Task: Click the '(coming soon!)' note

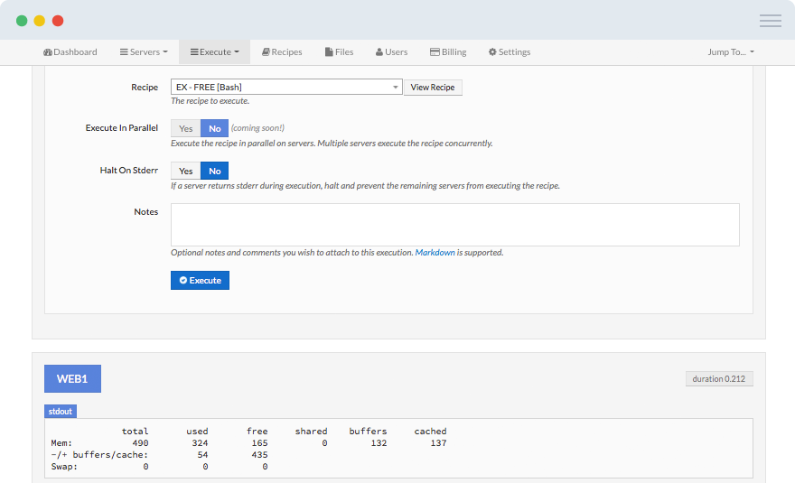Action: click(x=257, y=127)
